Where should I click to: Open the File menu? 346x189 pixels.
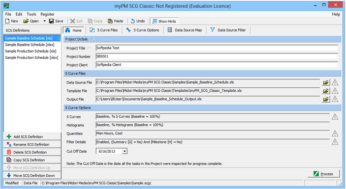tap(8, 14)
